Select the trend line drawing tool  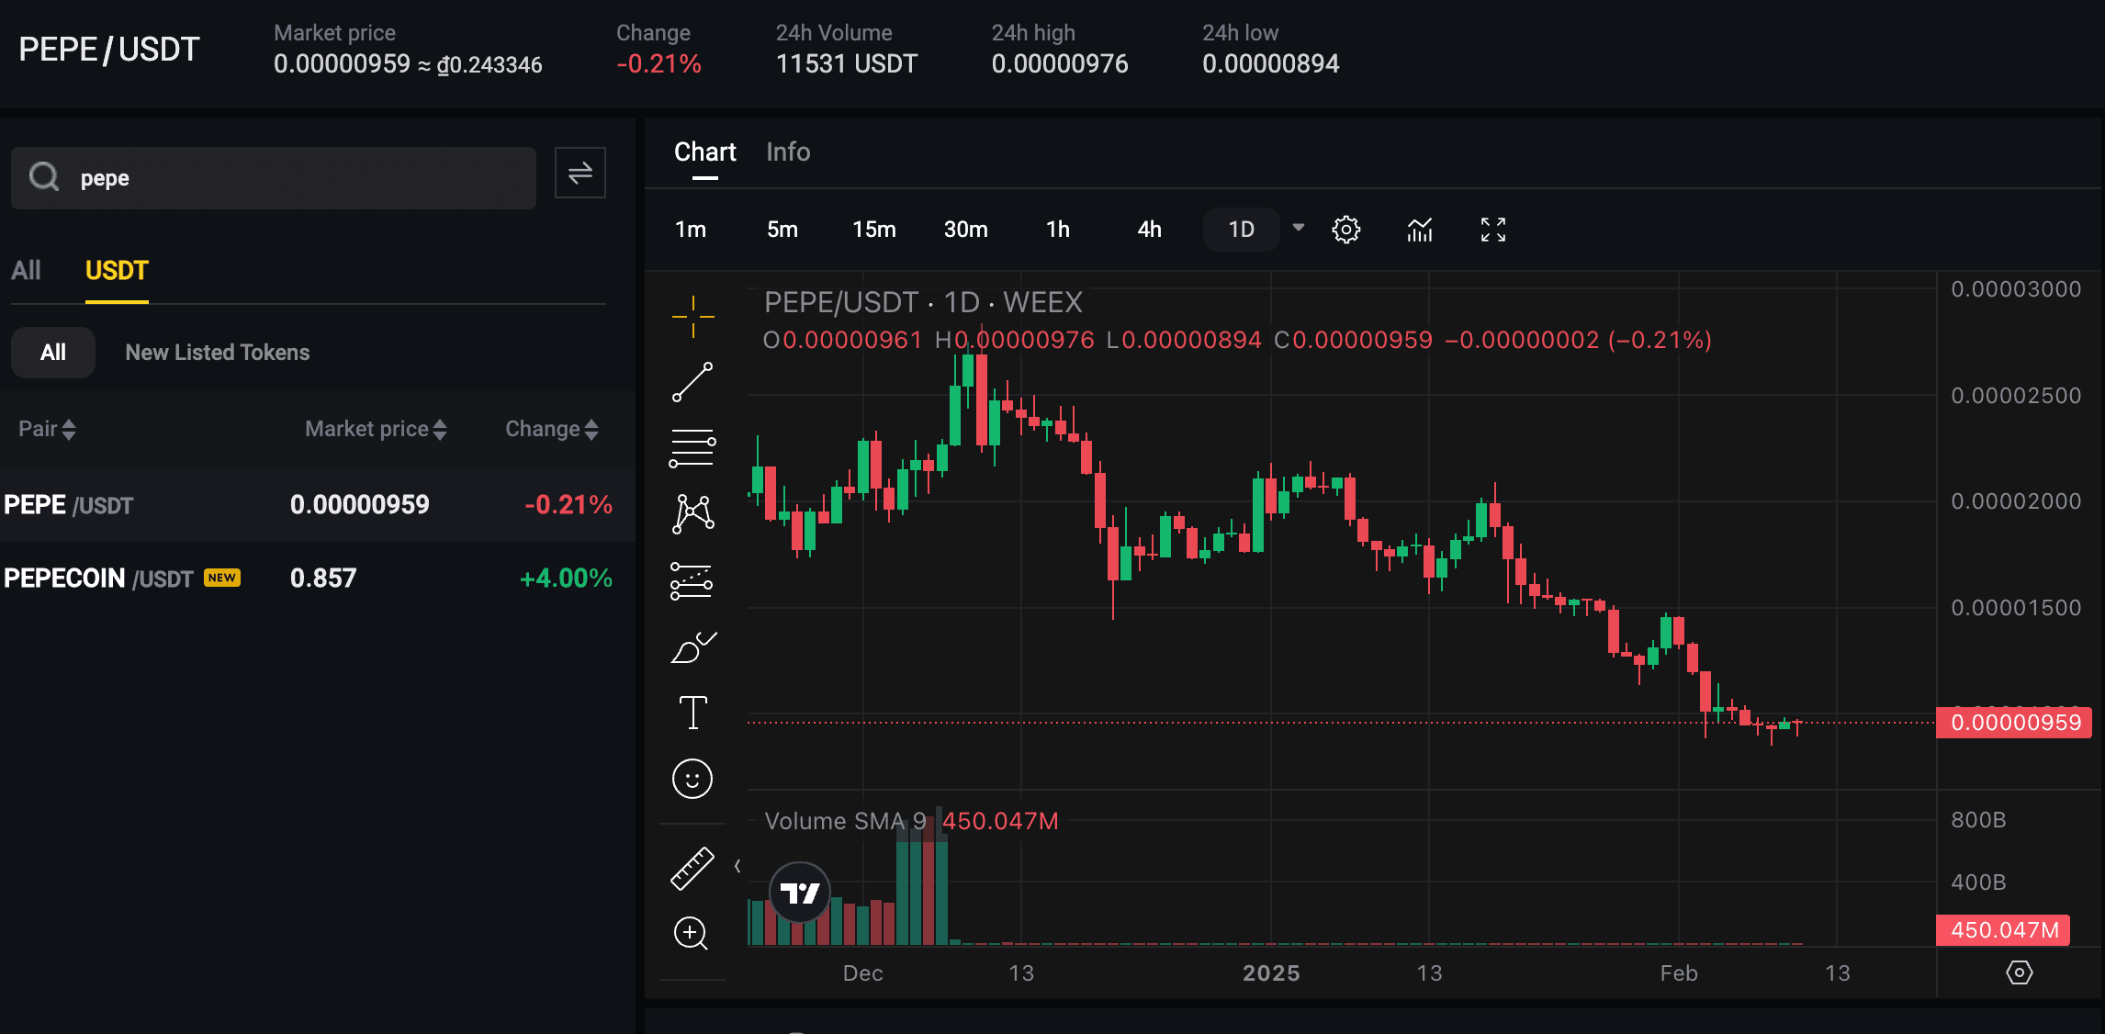pos(692,382)
